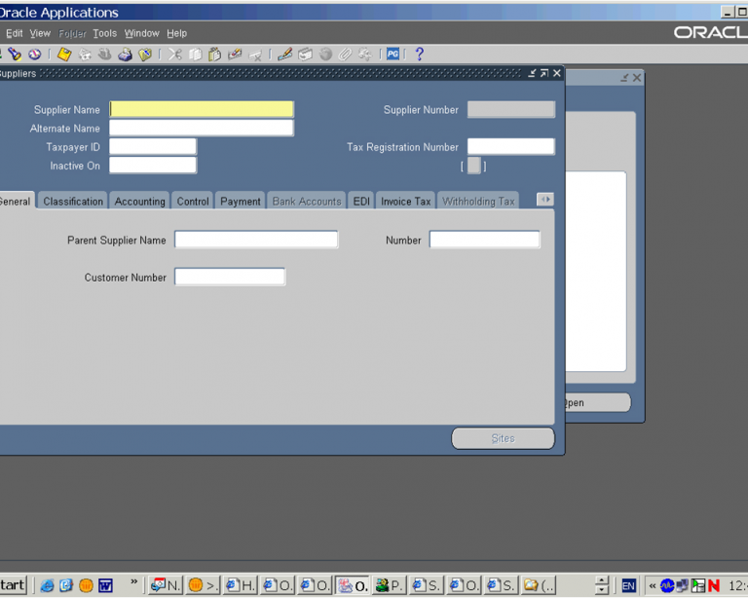Click the Save icon in toolbar
This screenshot has width=748, height=598.
click(64, 55)
